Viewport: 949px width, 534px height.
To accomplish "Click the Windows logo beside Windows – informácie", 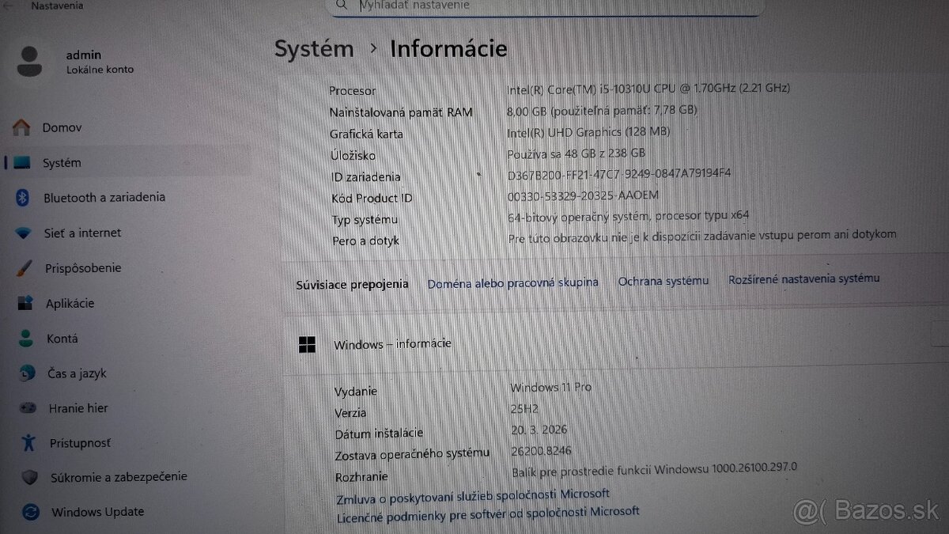I will tap(307, 344).
